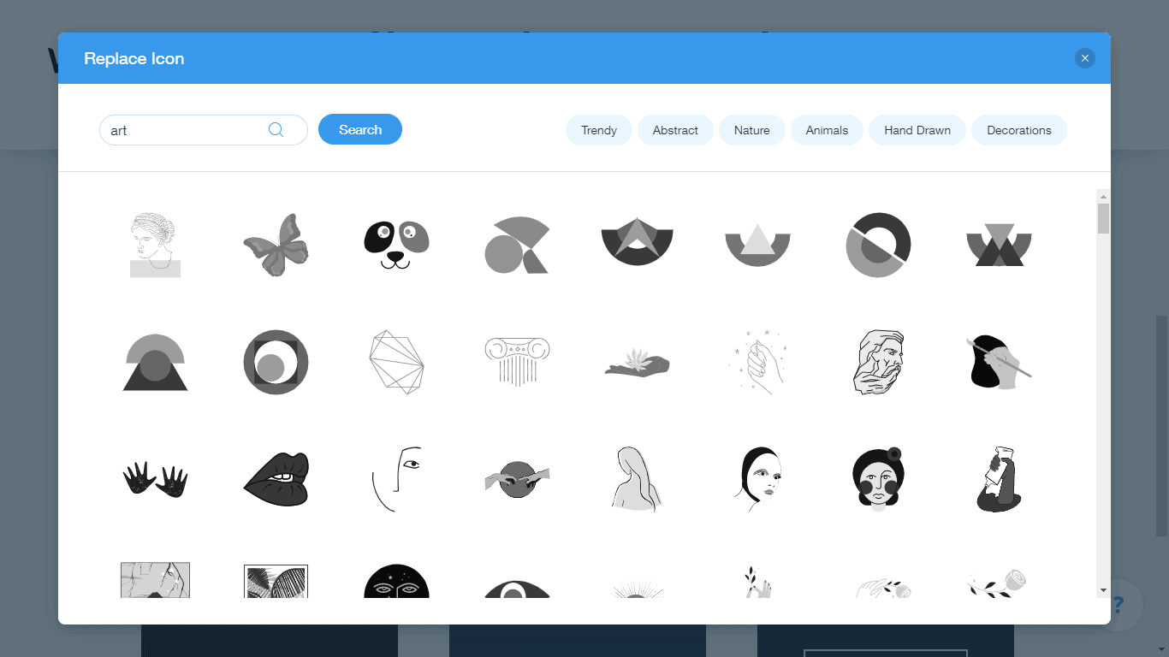Image resolution: width=1169 pixels, height=657 pixels.
Task: Select the dark lips icon
Action: point(276,479)
